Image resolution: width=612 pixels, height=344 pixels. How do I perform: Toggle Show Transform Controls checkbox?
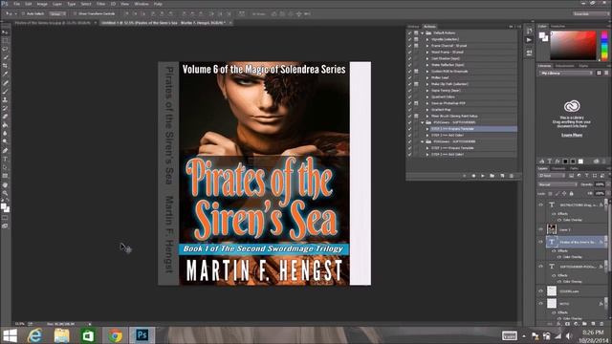pyautogui.click(x=75, y=13)
